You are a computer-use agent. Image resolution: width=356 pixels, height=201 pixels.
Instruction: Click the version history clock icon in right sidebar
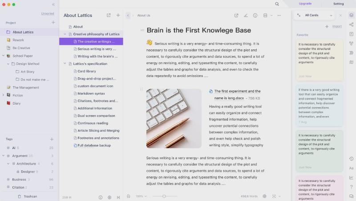(351, 159)
